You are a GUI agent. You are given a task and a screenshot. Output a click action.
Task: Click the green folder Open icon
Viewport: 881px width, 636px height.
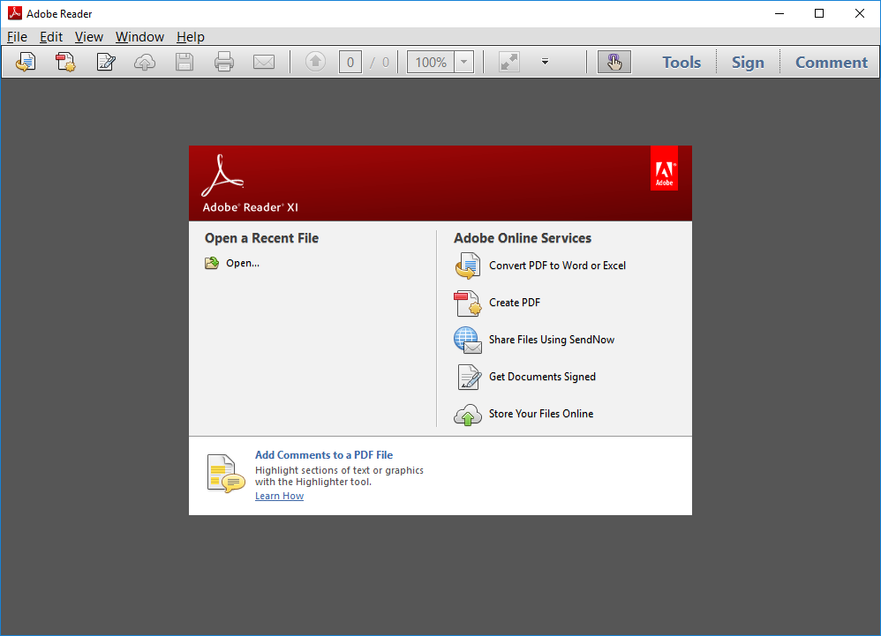click(212, 263)
